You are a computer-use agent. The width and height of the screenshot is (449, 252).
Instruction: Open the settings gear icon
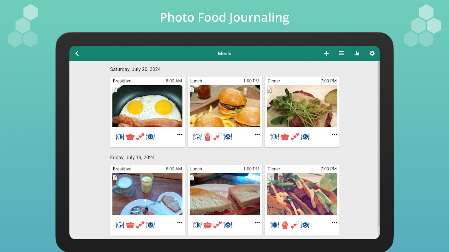click(372, 53)
